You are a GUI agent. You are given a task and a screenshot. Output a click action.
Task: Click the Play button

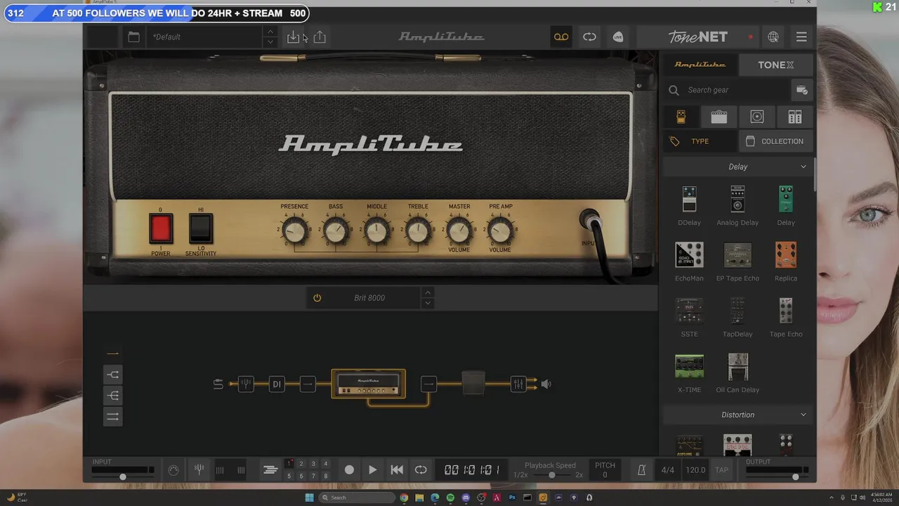point(373,470)
